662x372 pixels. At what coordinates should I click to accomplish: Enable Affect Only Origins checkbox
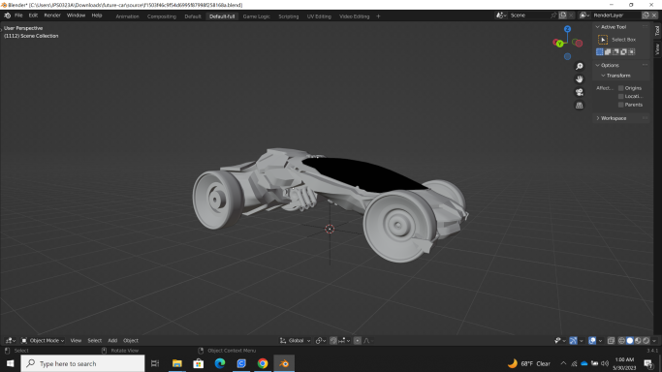click(621, 88)
